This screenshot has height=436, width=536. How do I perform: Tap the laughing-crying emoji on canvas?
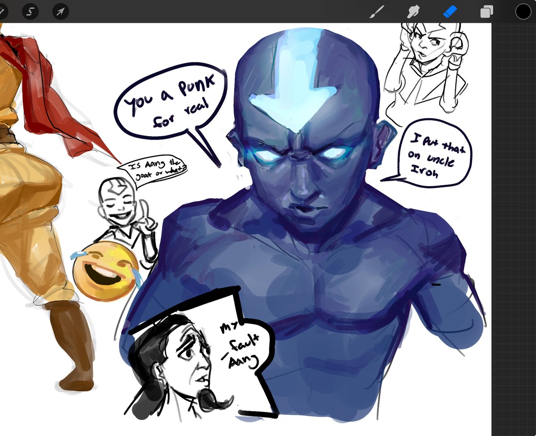click(x=105, y=270)
